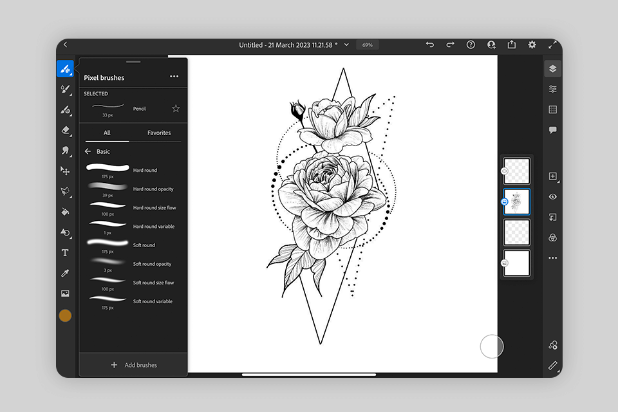
Task: Click the brush panel drag handle
Action: coord(133,62)
